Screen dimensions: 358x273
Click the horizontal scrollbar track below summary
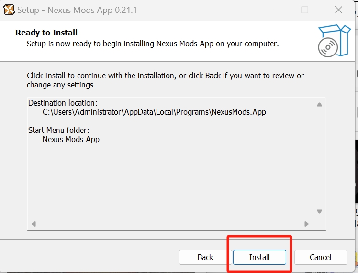pos(170,224)
